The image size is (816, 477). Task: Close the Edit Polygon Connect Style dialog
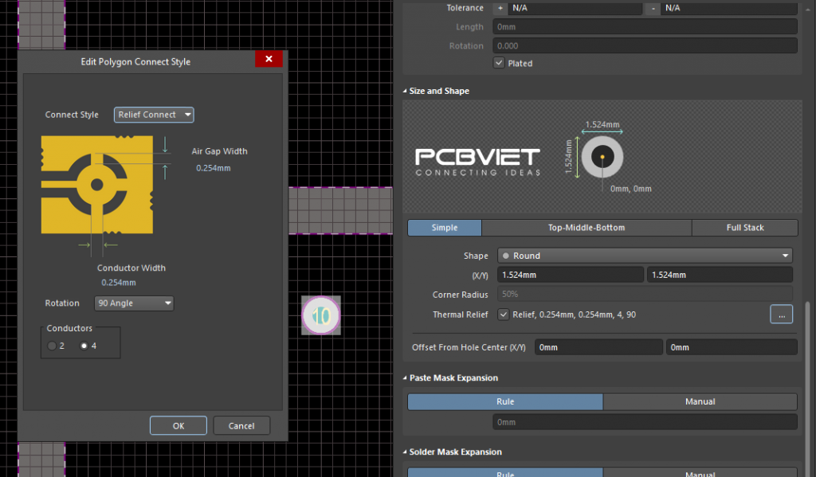point(269,60)
